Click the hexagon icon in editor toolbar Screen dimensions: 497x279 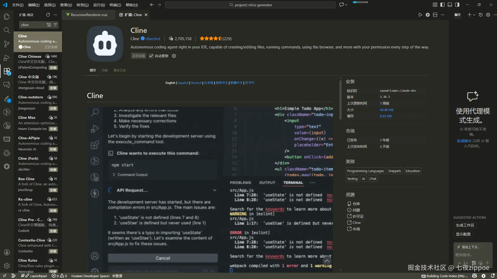[x=428, y=15]
